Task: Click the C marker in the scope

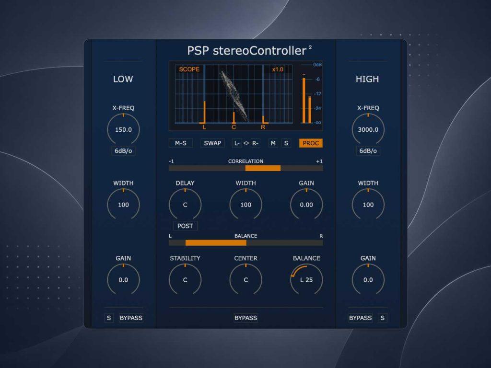Action: (234, 127)
